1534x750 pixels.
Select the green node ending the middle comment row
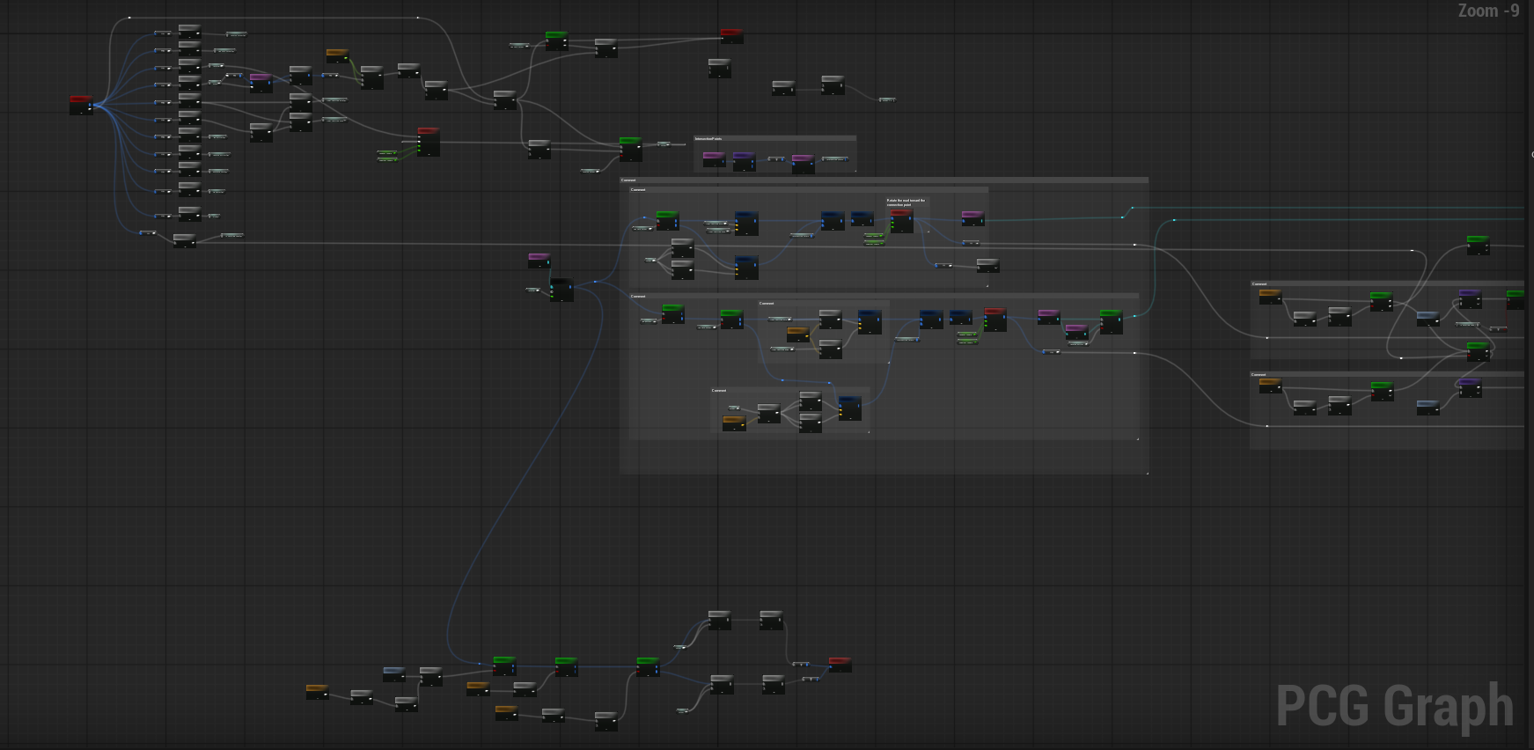click(x=1111, y=321)
